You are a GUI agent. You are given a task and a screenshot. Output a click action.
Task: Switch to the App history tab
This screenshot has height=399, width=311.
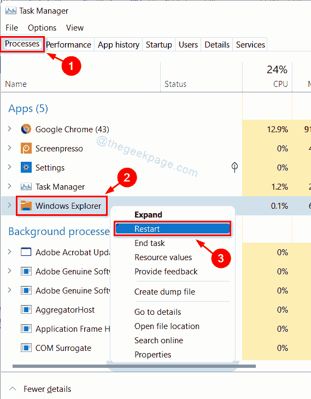click(119, 45)
